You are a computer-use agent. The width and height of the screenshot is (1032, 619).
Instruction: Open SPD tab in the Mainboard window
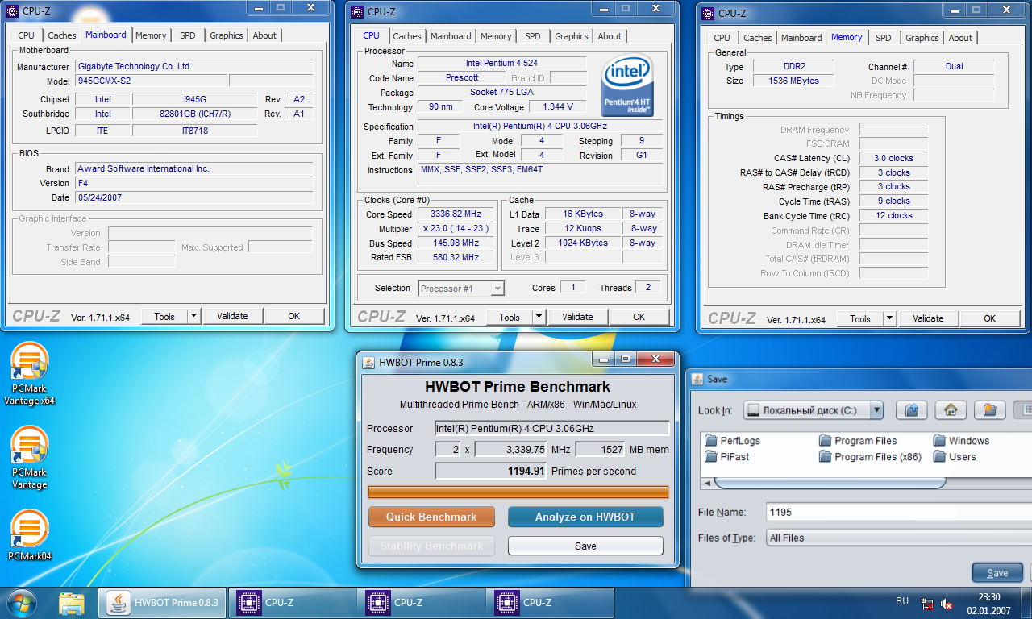[187, 35]
